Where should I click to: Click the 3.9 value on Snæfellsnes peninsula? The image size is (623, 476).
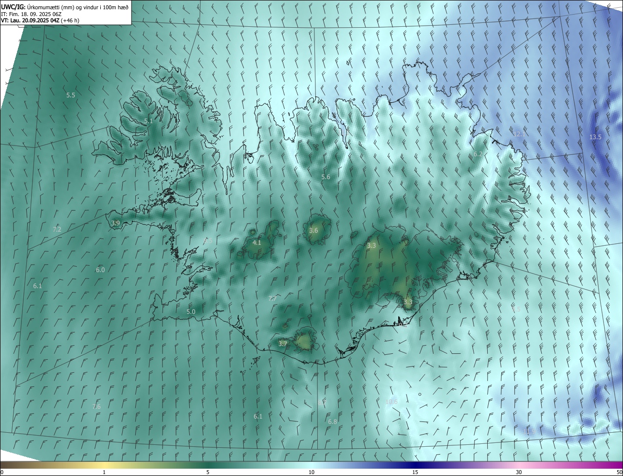point(115,223)
